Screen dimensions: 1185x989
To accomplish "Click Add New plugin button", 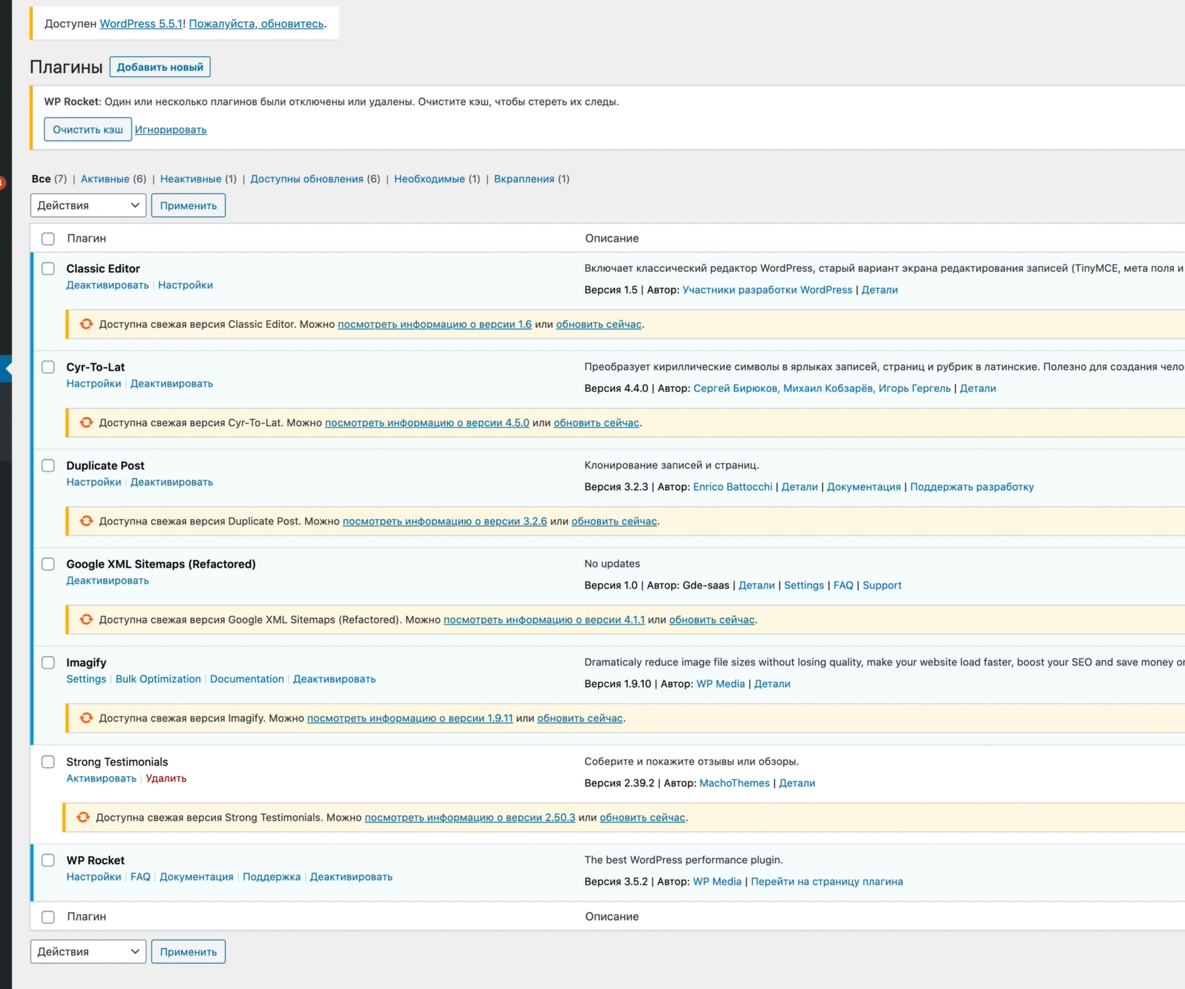I will click(160, 67).
